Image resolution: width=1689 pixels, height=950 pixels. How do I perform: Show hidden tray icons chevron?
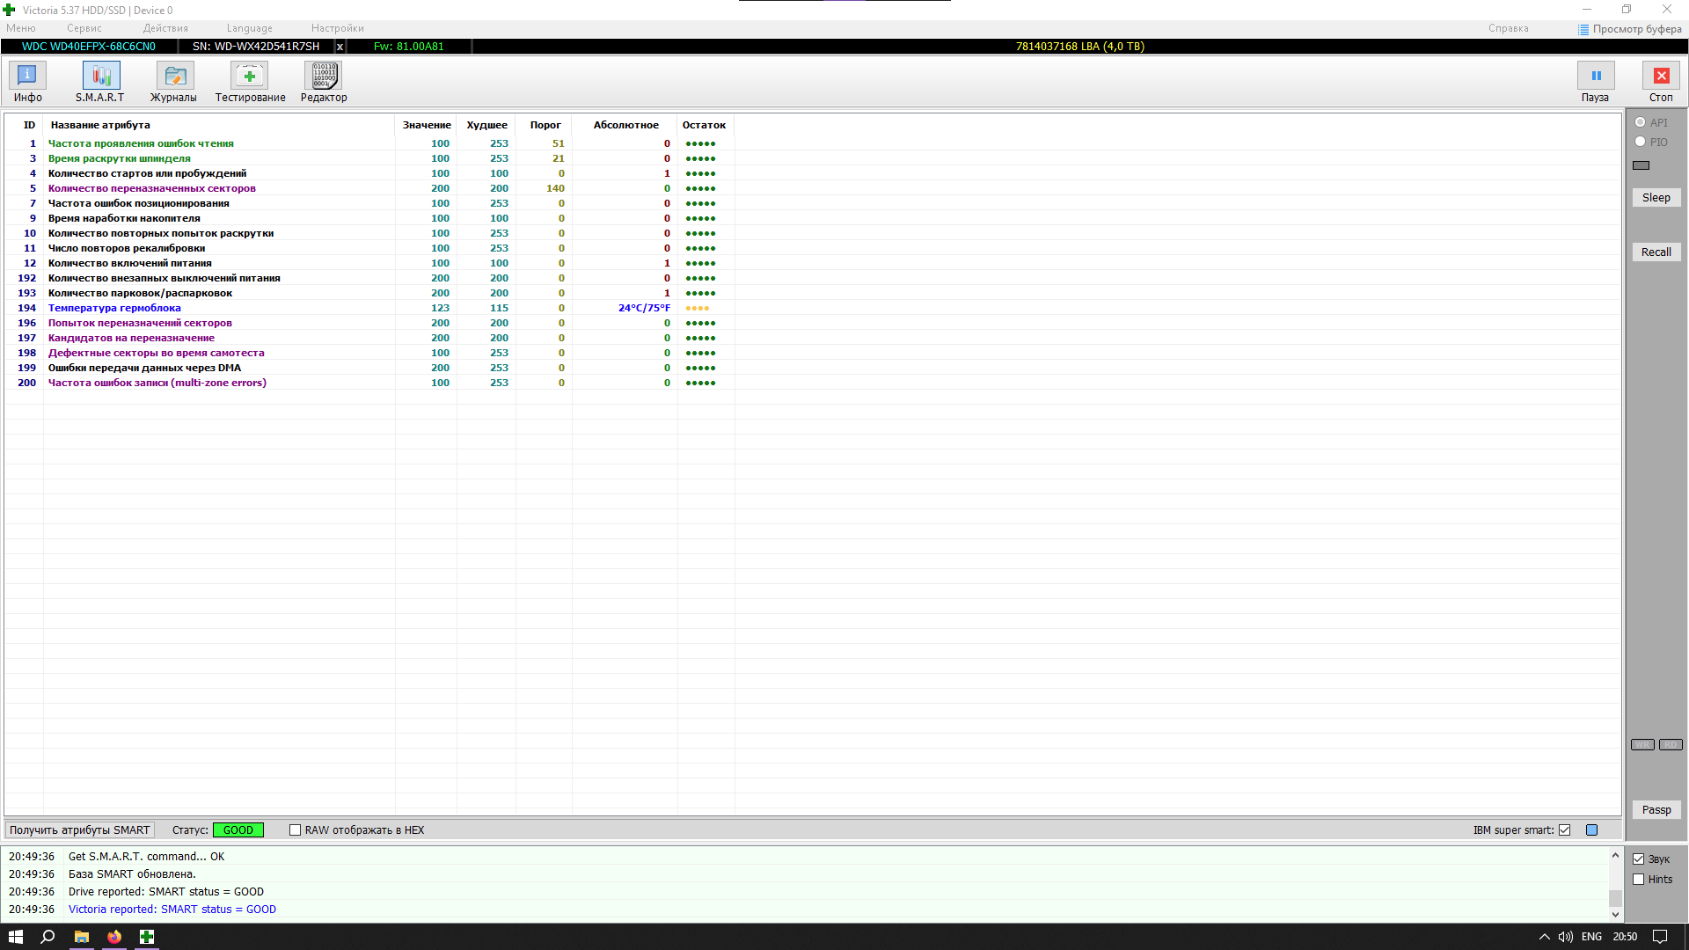tap(1544, 937)
